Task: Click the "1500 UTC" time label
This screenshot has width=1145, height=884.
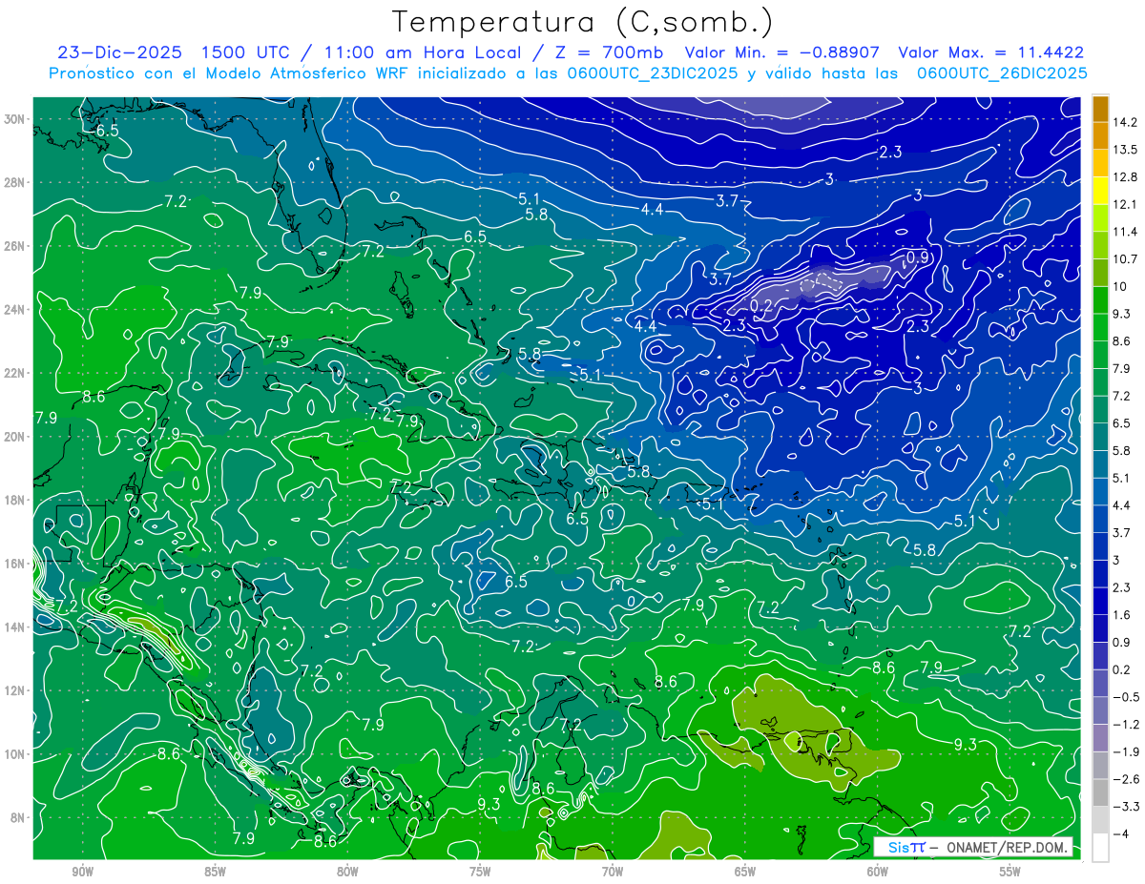Action: point(247,52)
